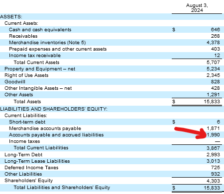Click the 828 goodwill value

coord(216,82)
